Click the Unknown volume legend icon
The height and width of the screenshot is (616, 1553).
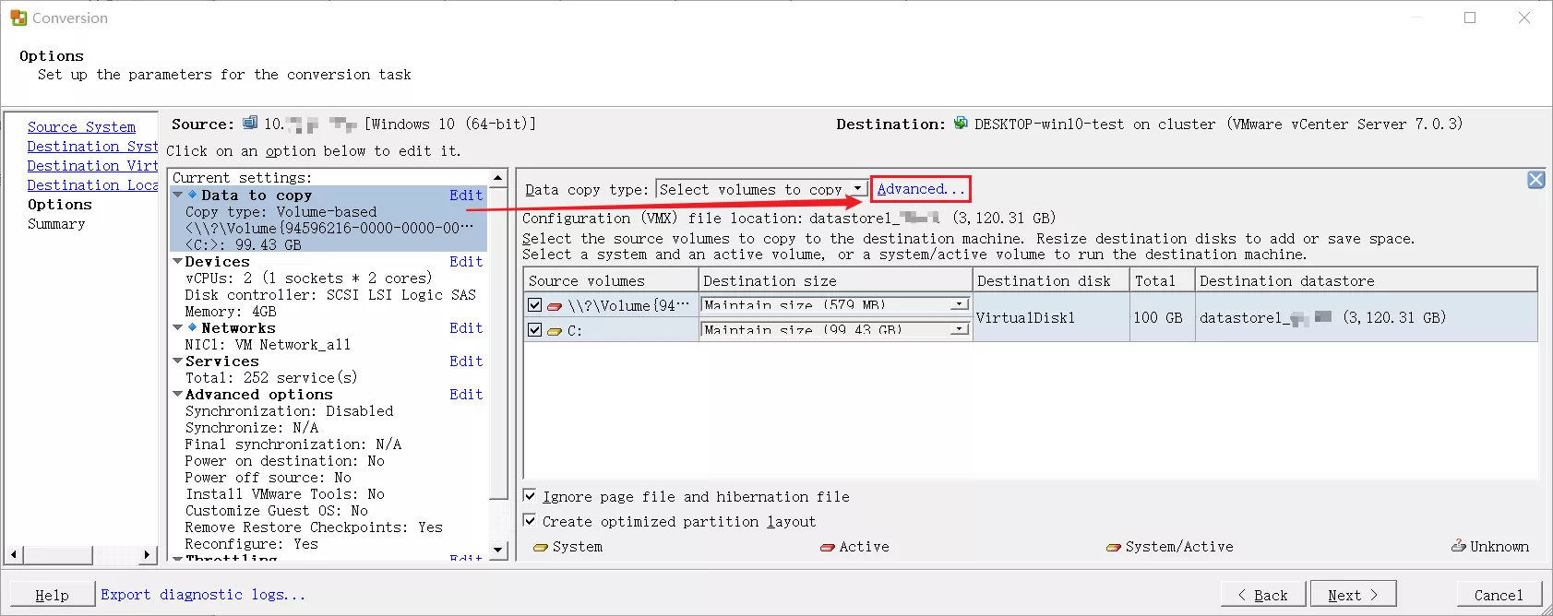(x=1458, y=546)
